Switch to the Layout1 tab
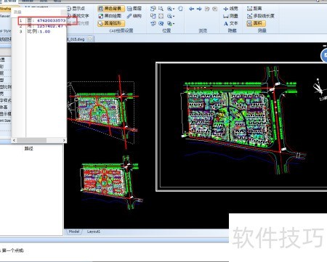The height and width of the screenshot is (262, 327). [94, 232]
